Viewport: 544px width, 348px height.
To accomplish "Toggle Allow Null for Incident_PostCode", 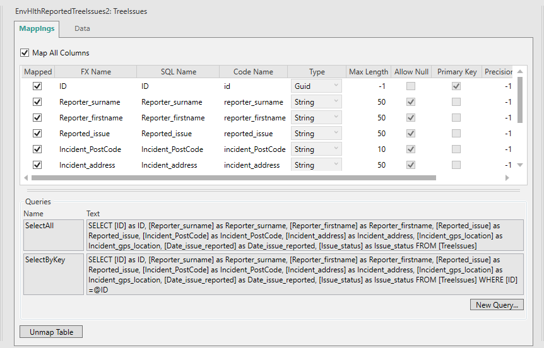I will tap(411, 149).
